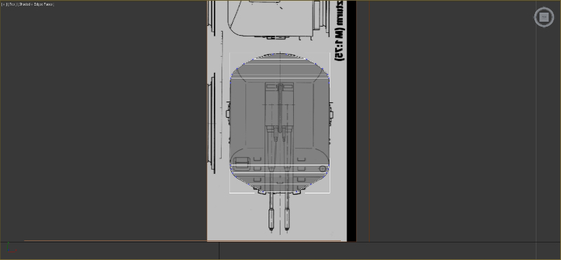Click the left gun barrel muzzle drawing

271,219
